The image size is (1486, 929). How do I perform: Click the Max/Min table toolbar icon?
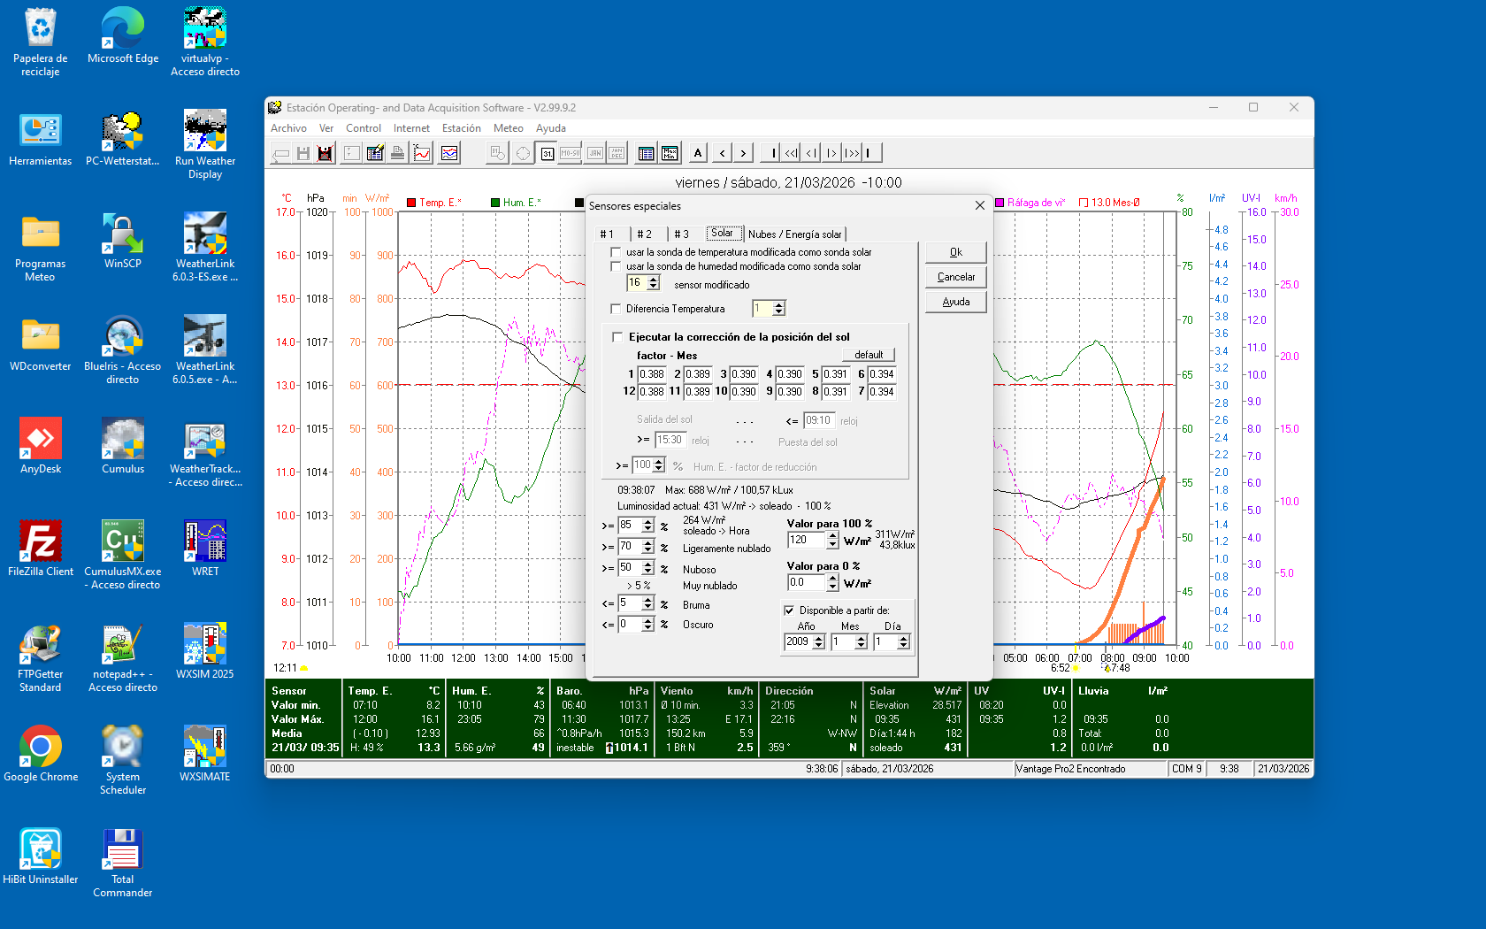(x=670, y=153)
